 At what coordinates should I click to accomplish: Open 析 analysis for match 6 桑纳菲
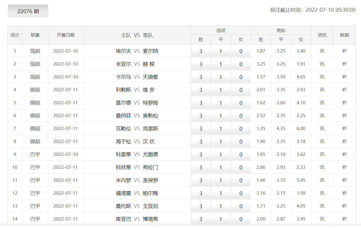pyautogui.click(x=344, y=116)
